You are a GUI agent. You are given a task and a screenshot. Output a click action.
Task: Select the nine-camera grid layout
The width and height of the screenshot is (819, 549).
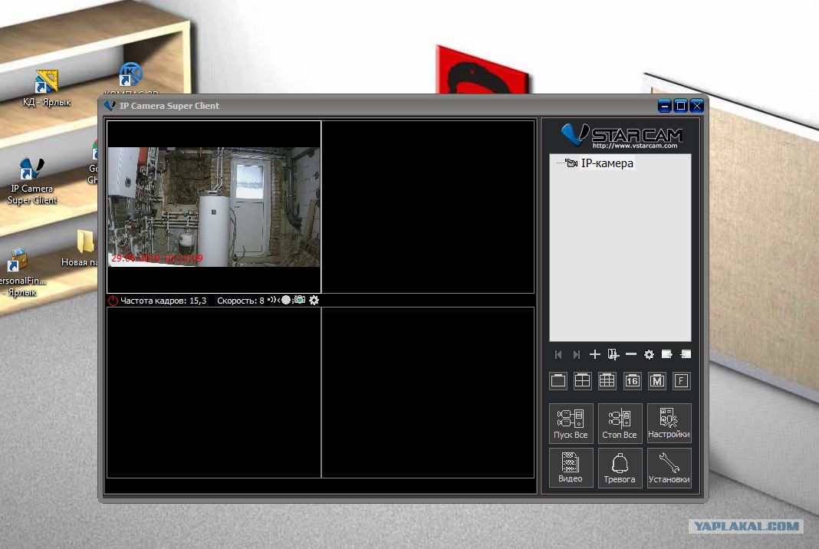[607, 381]
